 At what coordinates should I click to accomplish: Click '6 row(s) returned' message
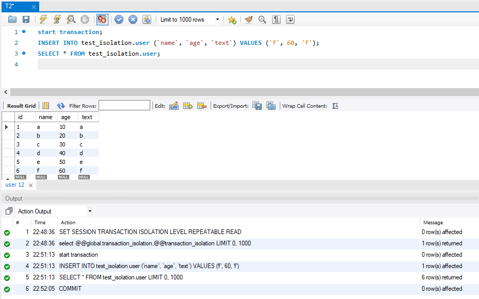(x=442, y=277)
